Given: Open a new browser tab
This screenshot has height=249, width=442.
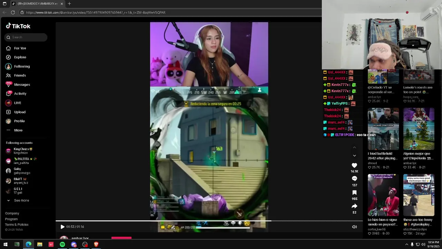Looking at the screenshot, I should [x=69, y=3].
